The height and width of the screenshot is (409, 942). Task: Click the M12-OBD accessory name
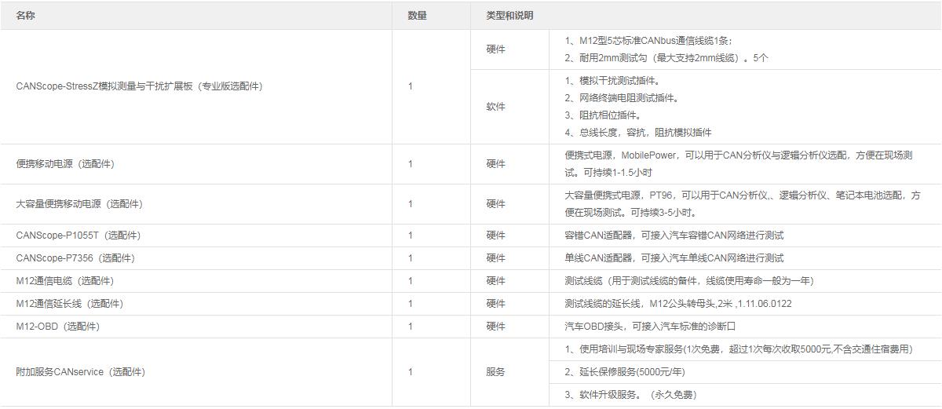click(x=57, y=327)
